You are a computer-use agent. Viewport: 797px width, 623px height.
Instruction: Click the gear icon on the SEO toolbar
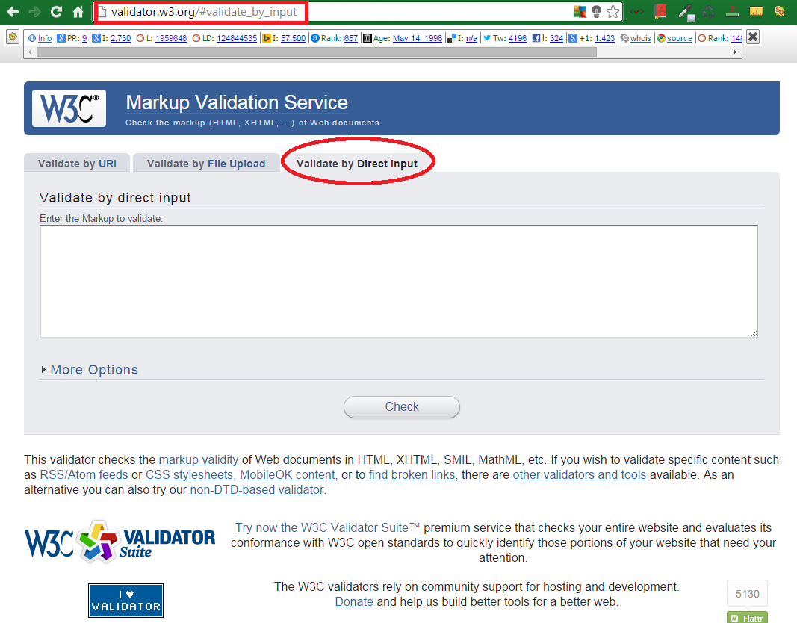pos(13,37)
